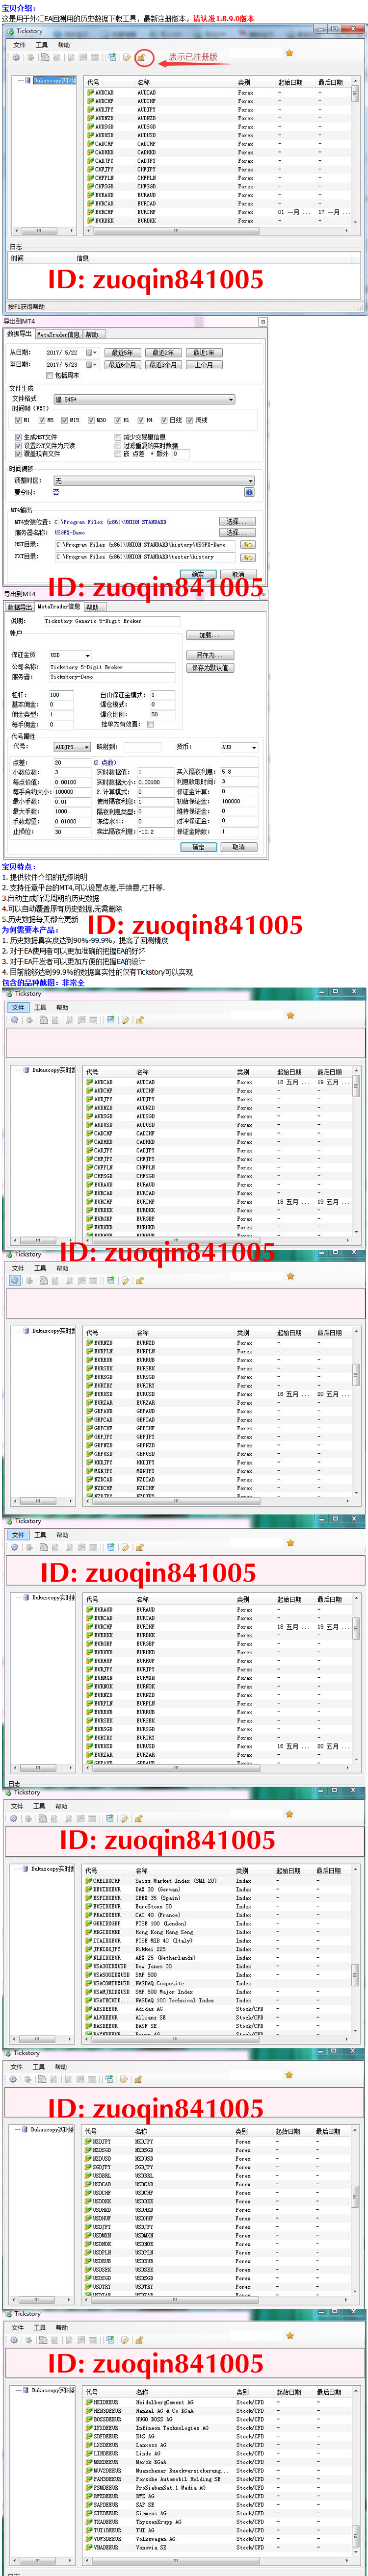Click into the HST目录 path field

(x=146, y=545)
